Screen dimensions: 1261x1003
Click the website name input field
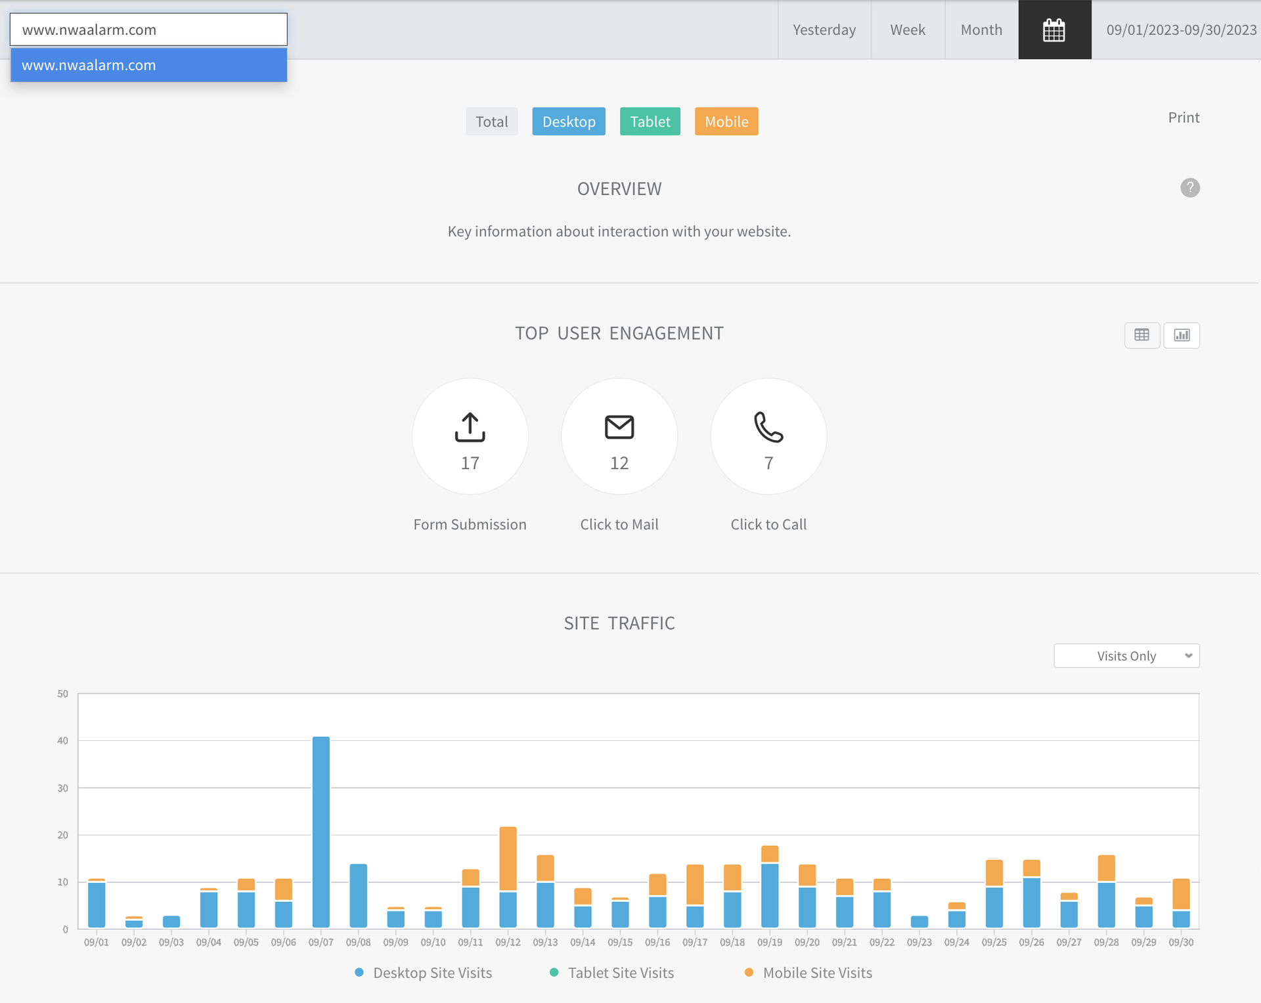point(148,30)
